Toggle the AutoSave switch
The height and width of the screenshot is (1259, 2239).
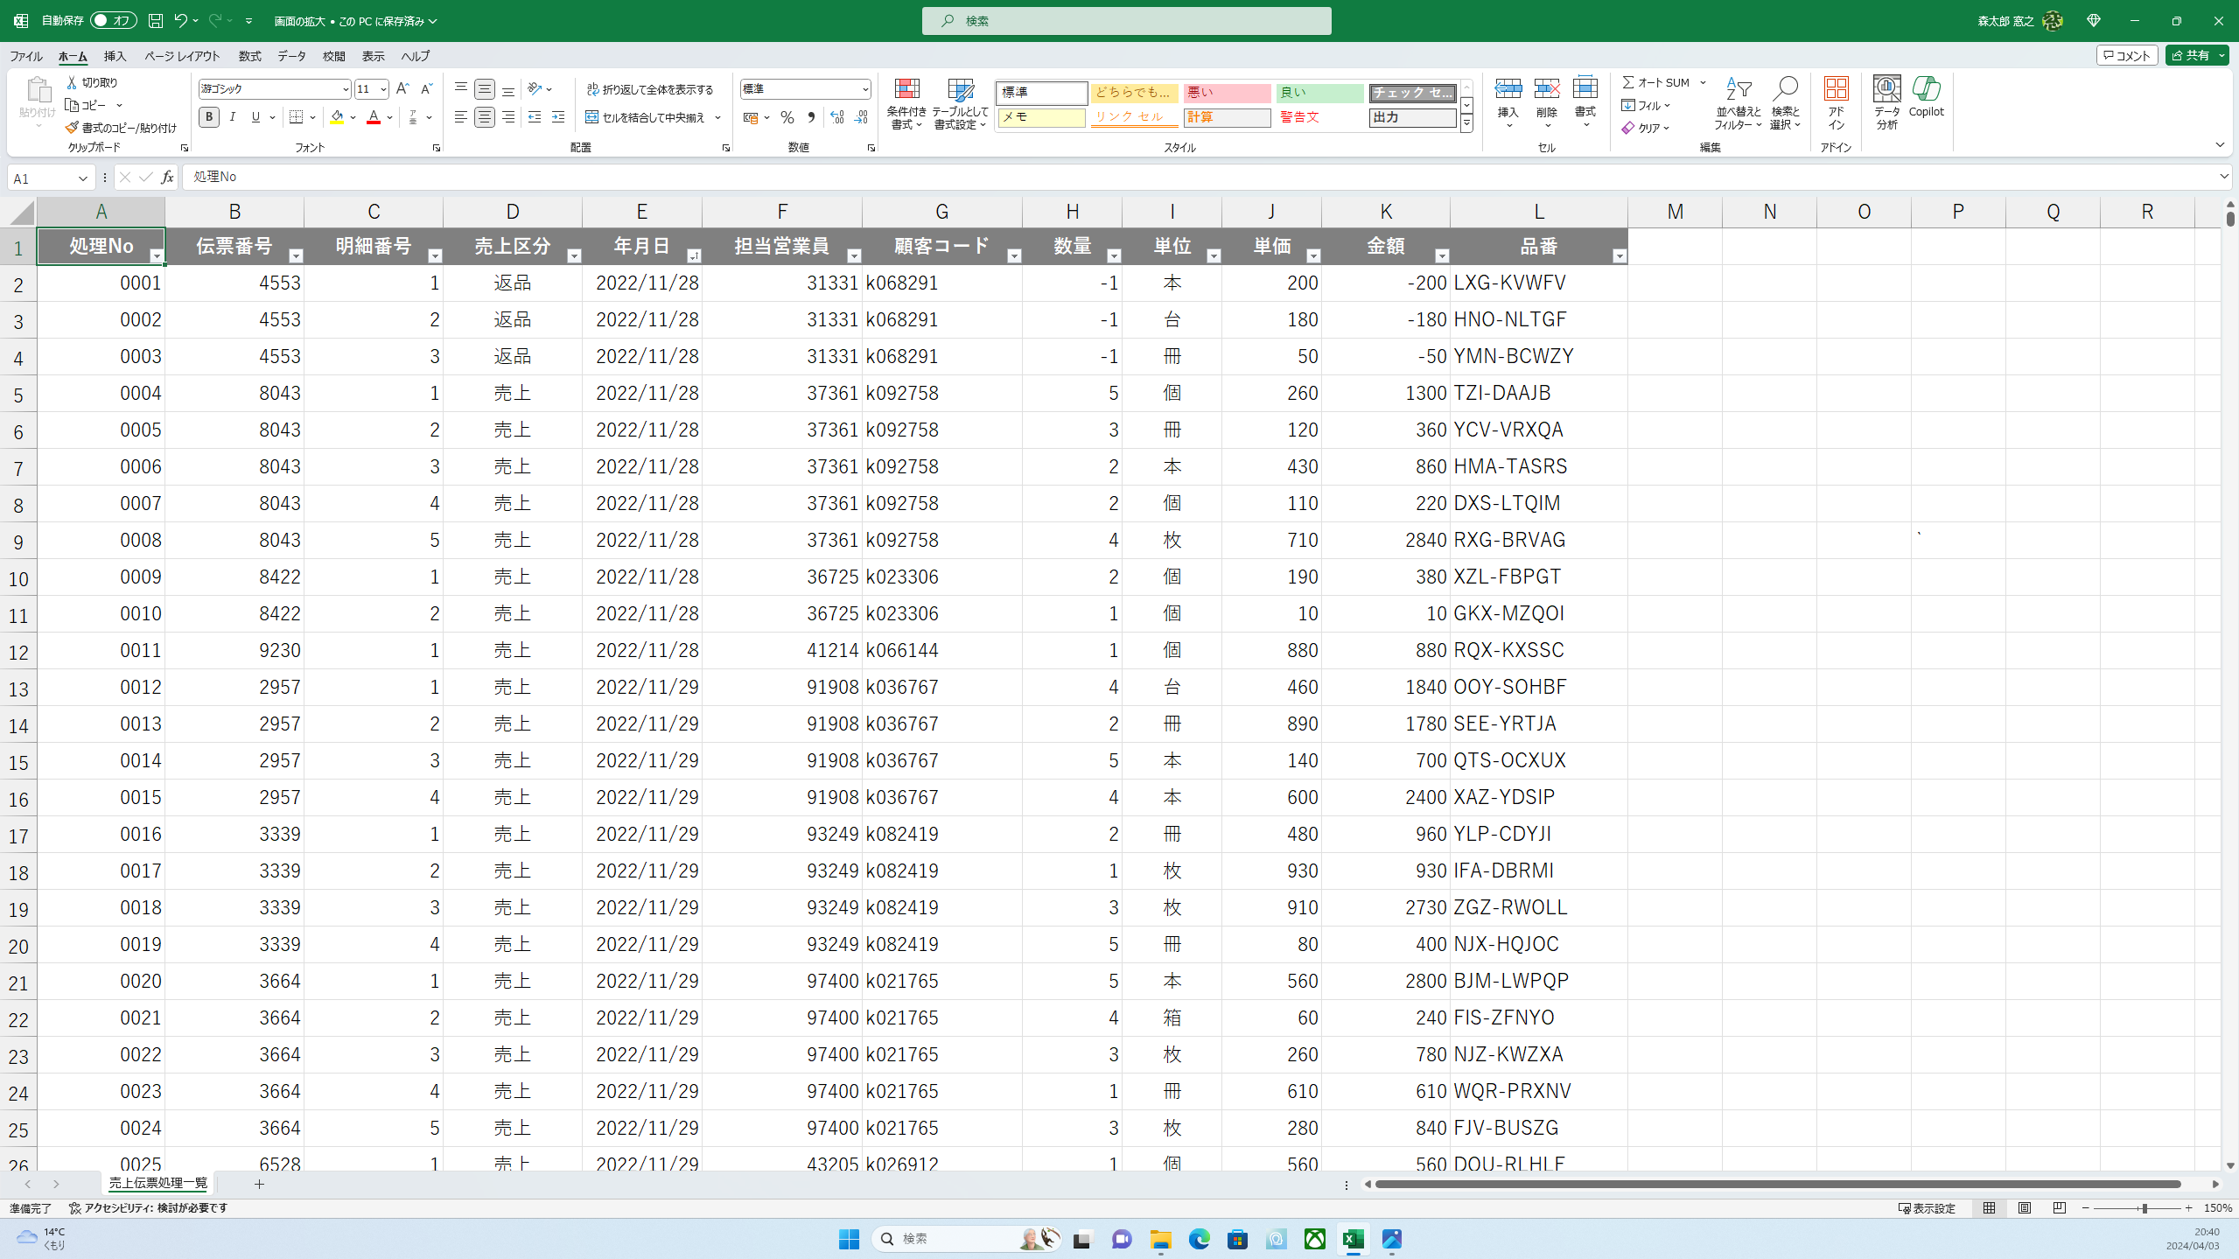click(113, 20)
